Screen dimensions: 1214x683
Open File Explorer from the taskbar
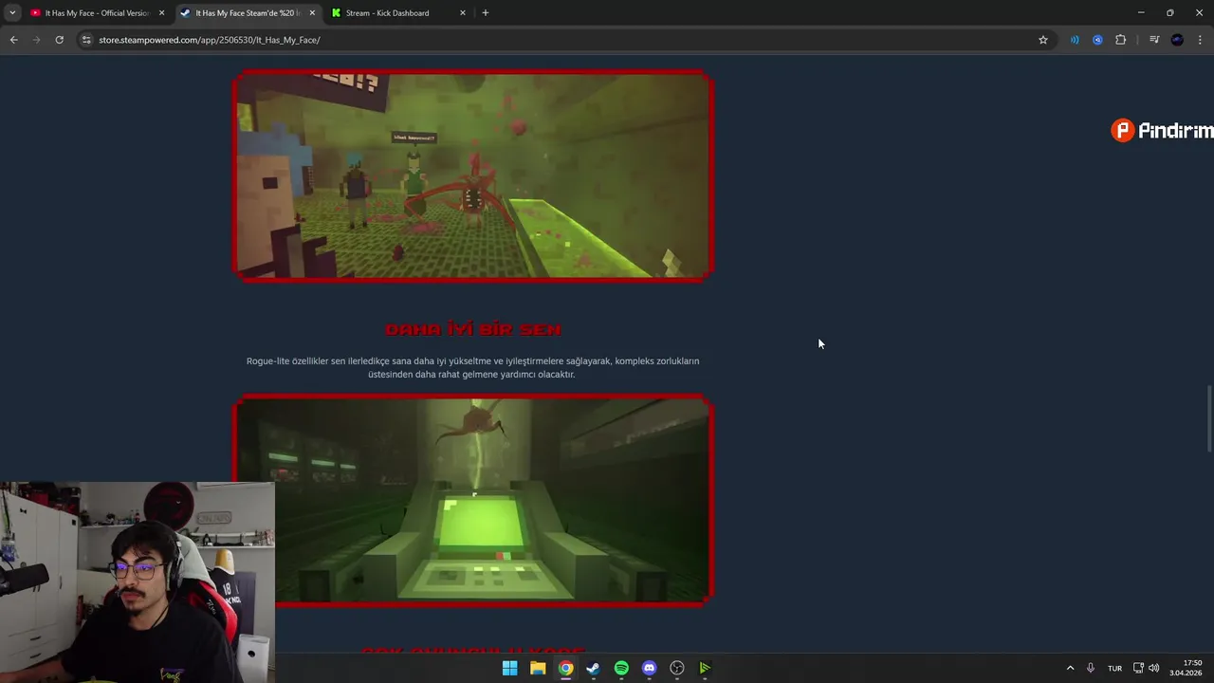[x=538, y=668]
